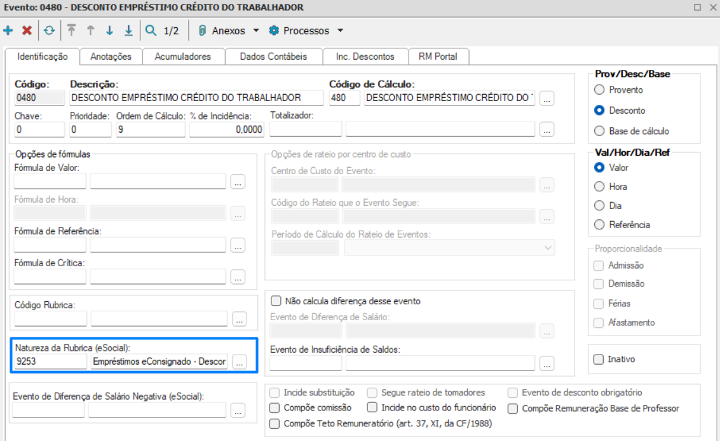The image size is (720, 441).
Task: Click the Código Rubrica code field
Action: coord(50,319)
